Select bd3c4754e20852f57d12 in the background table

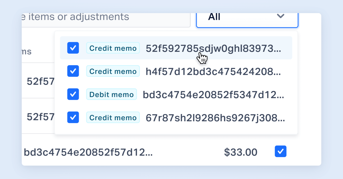pyautogui.click(x=89, y=152)
